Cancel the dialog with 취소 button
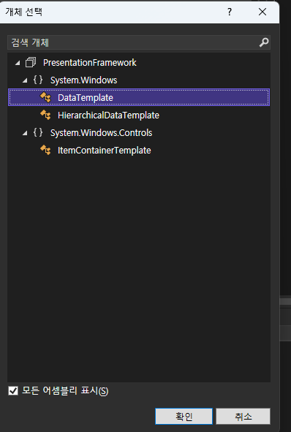The image size is (291, 432). pos(243,417)
